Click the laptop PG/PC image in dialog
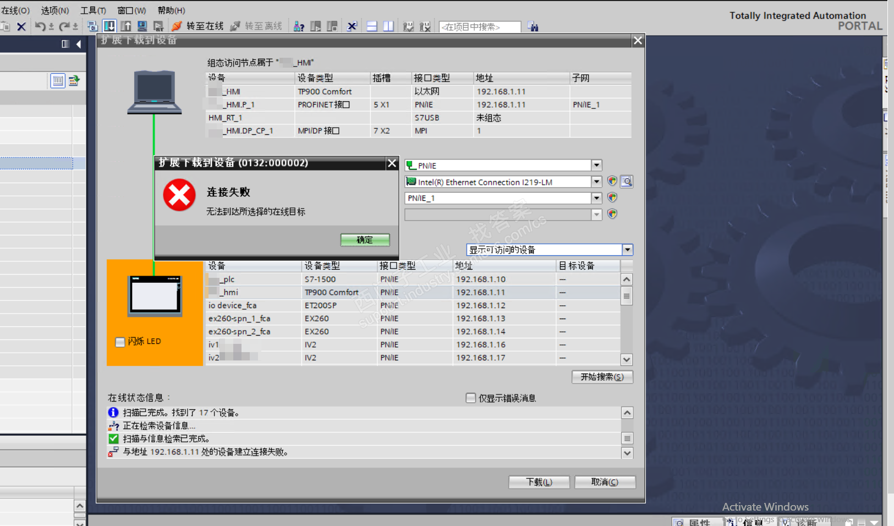 click(x=155, y=92)
